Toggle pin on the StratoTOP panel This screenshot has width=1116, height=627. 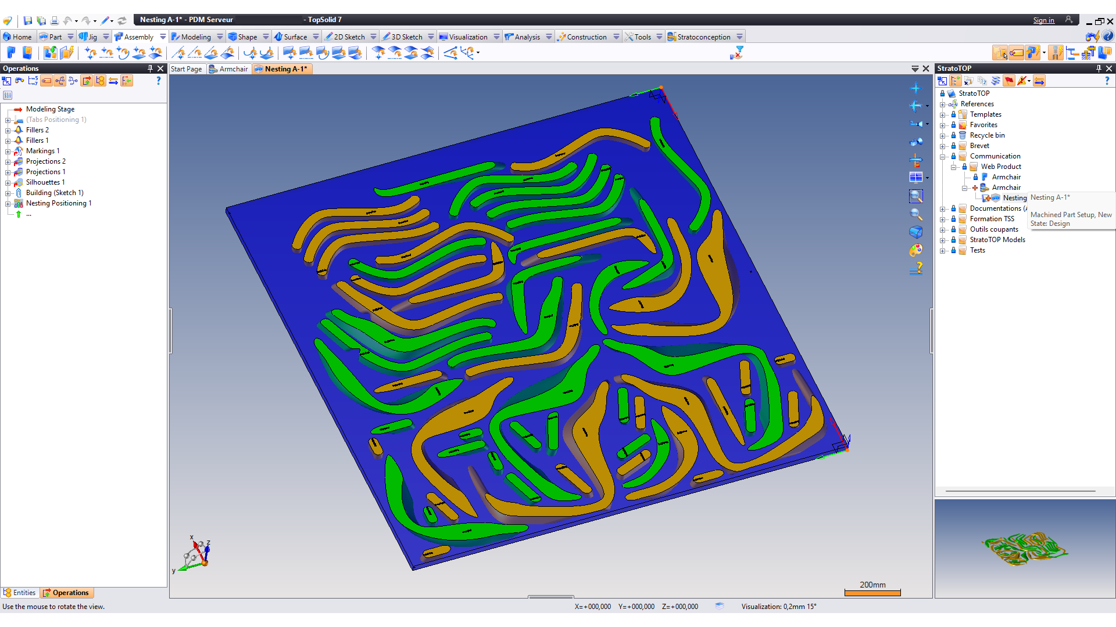1099,69
